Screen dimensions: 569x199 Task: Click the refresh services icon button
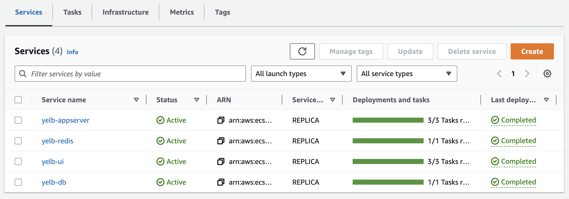click(x=302, y=51)
